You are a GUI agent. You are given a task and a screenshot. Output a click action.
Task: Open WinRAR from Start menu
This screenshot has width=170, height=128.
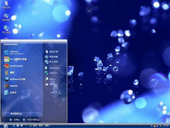point(11,86)
